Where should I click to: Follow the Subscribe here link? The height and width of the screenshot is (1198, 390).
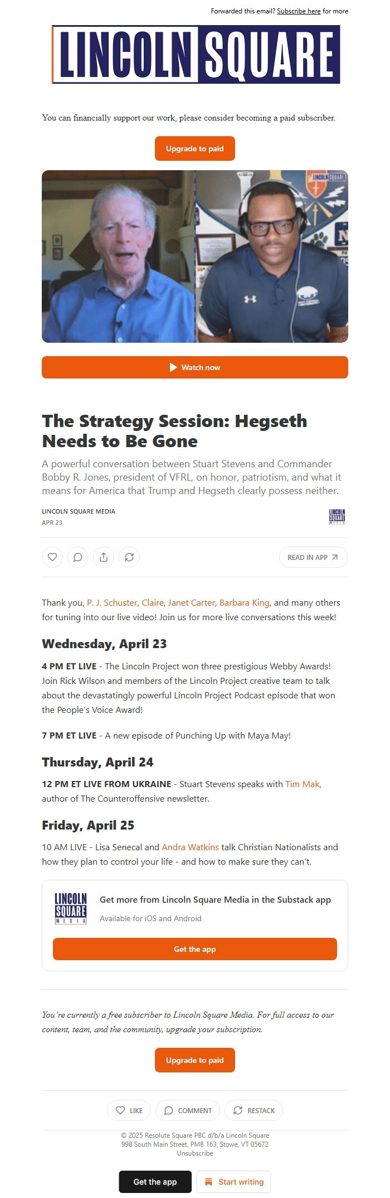click(299, 11)
